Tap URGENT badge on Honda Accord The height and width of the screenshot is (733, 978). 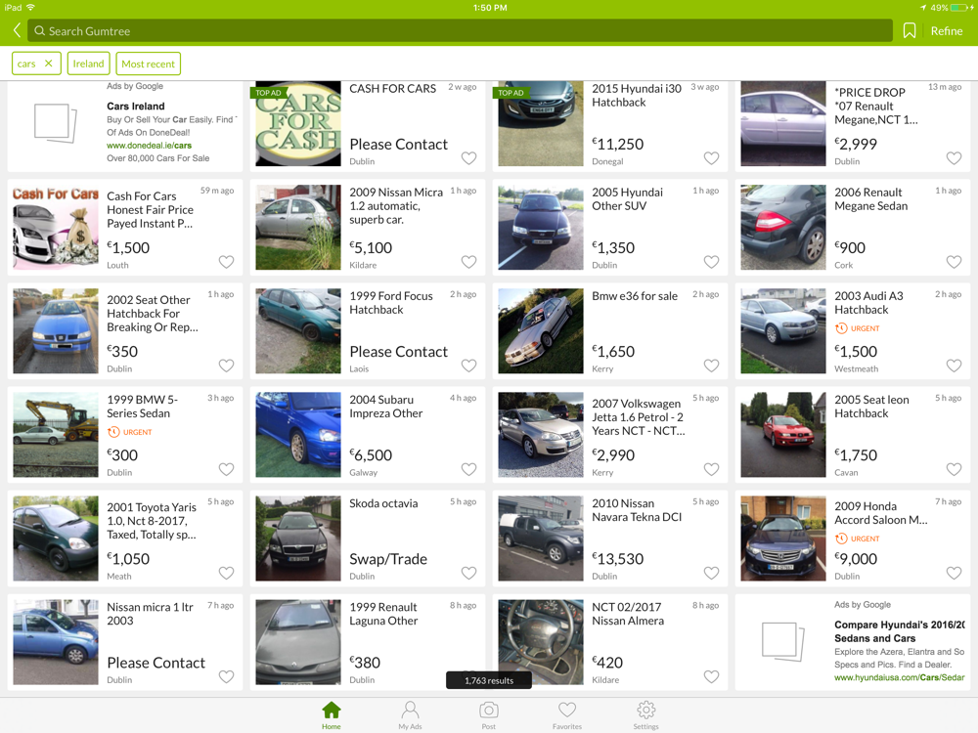coord(857,539)
